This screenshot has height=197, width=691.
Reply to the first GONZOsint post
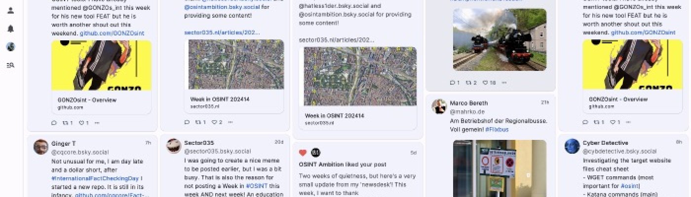click(54, 122)
